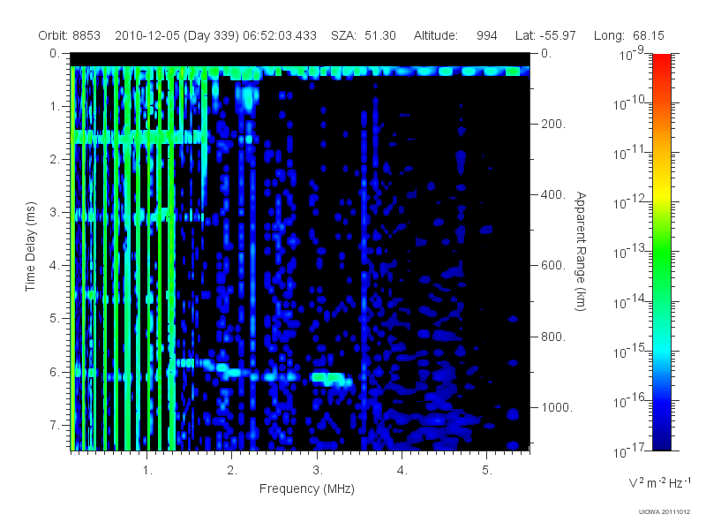Viewport: 706px width, 530px height.
Task: Click the '10⁻¹⁰' colorbar tick label
Action: pyautogui.click(x=630, y=103)
